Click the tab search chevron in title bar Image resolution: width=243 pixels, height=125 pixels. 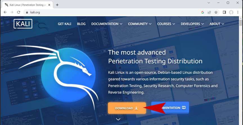[209, 3]
